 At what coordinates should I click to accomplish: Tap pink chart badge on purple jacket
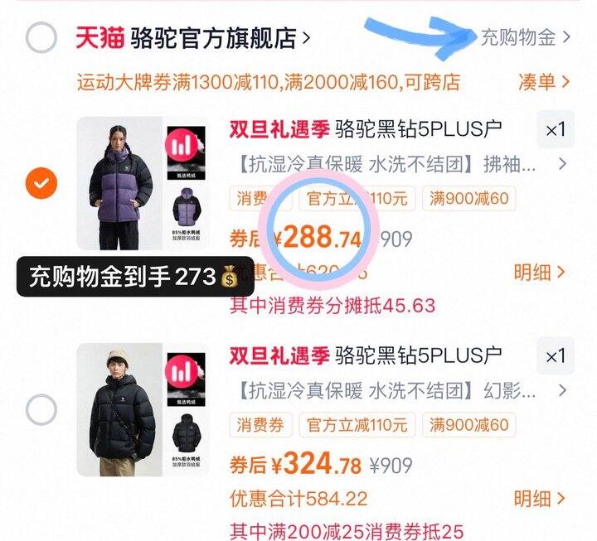tap(182, 145)
